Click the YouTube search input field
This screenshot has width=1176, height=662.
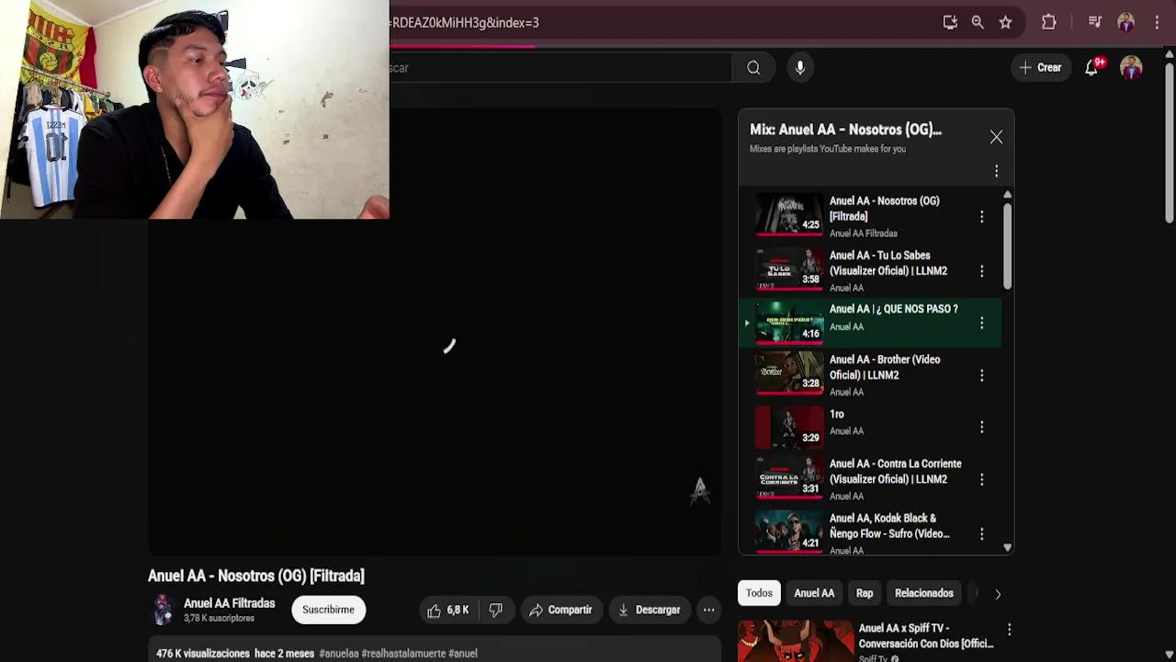tap(560, 68)
